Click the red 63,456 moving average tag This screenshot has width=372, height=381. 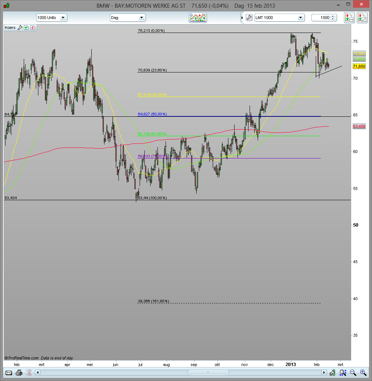point(359,126)
